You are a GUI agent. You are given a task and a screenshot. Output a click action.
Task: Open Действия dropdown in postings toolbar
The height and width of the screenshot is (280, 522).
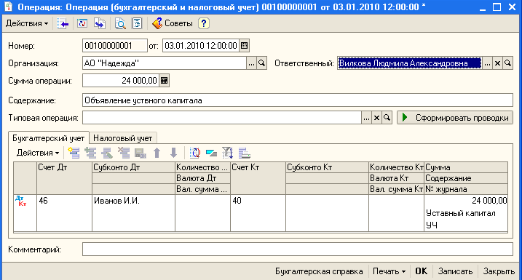pos(38,153)
